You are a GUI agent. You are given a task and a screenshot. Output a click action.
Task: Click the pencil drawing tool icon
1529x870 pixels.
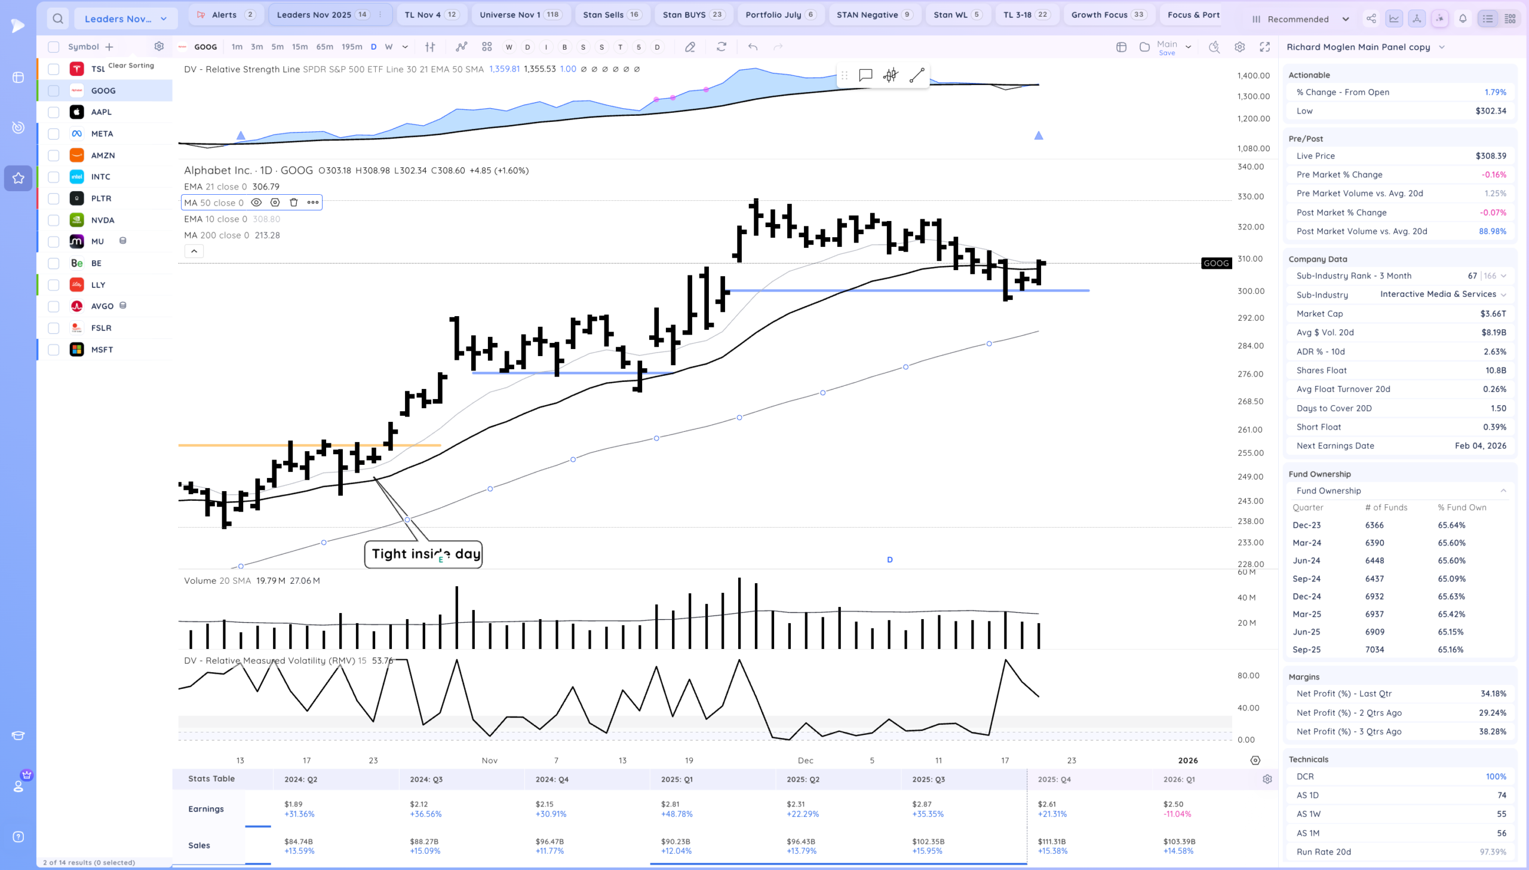tap(690, 47)
